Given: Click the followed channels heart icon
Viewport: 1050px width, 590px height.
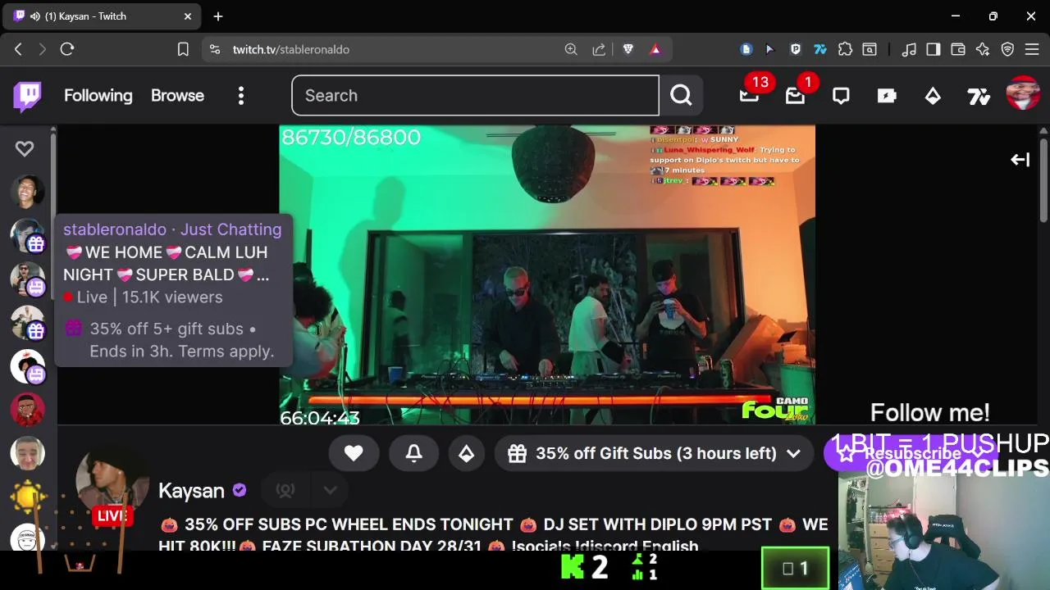Looking at the screenshot, I should (x=25, y=148).
